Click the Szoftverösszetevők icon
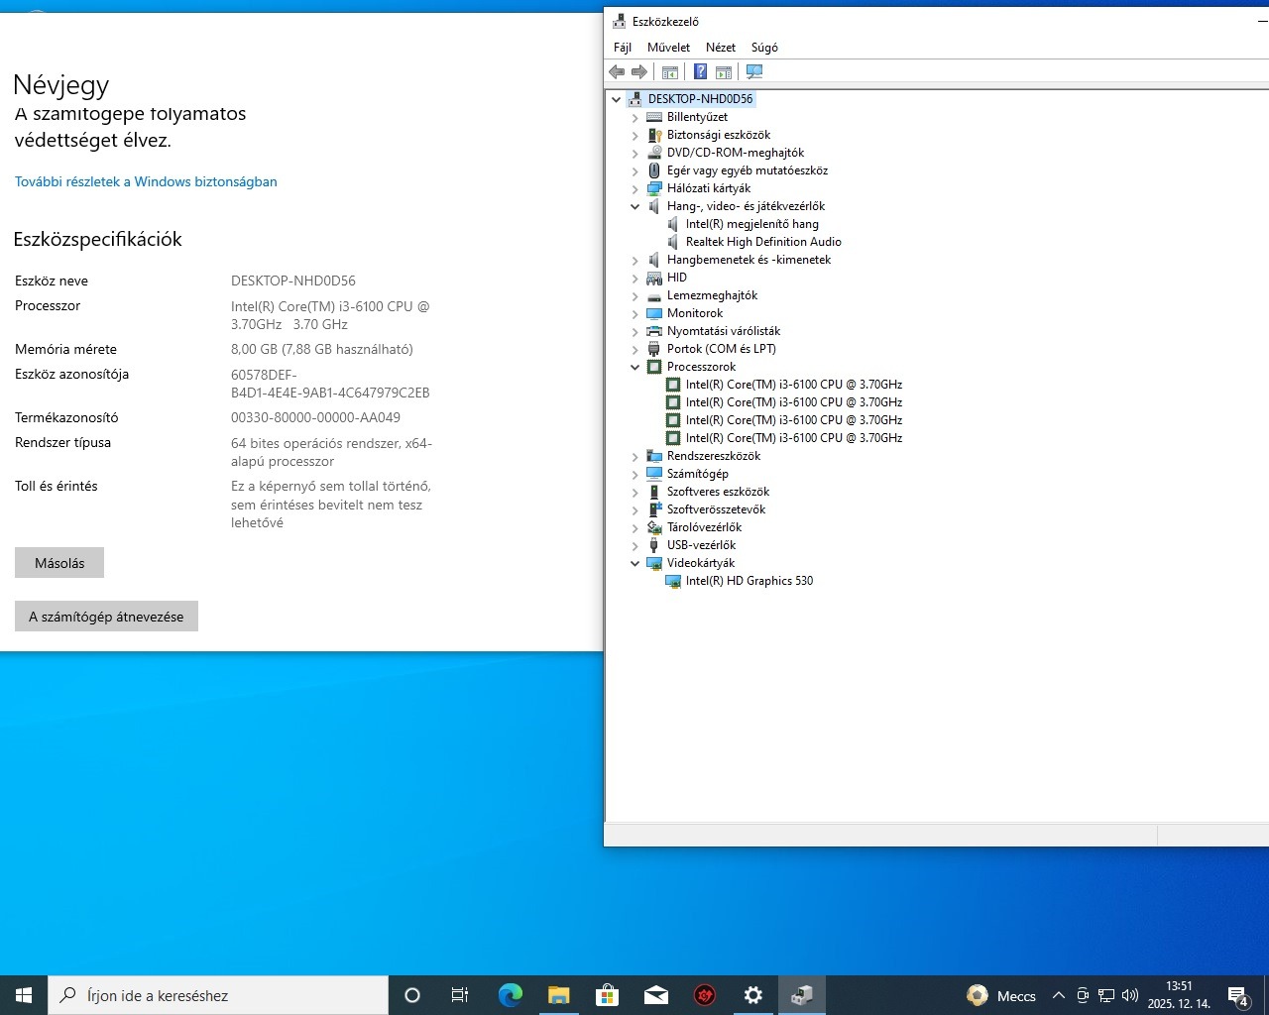 pyautogui.click(x=654, y=509)
